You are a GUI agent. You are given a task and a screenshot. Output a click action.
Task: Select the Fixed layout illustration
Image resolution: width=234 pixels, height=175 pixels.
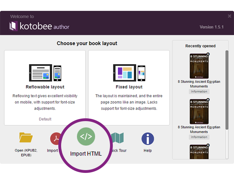pos(129,72)
